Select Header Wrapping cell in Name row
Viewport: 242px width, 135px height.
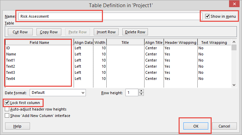[x=181, y=54]
